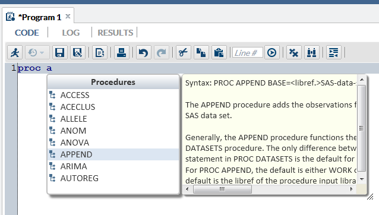Select the *Program 1 tab
379x215 pixels.
40,17
